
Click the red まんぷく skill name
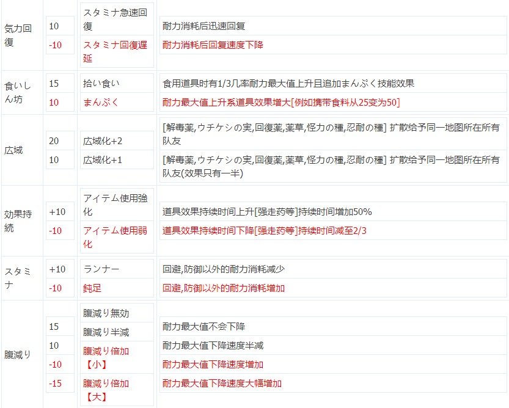pos(101,102)
